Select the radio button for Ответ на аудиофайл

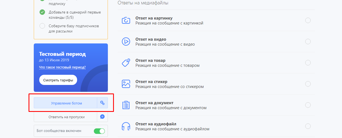click(308, 126)
